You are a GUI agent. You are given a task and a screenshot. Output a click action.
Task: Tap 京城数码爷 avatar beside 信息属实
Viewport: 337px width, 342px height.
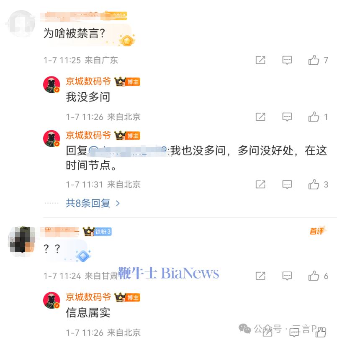tap(51, 300)
